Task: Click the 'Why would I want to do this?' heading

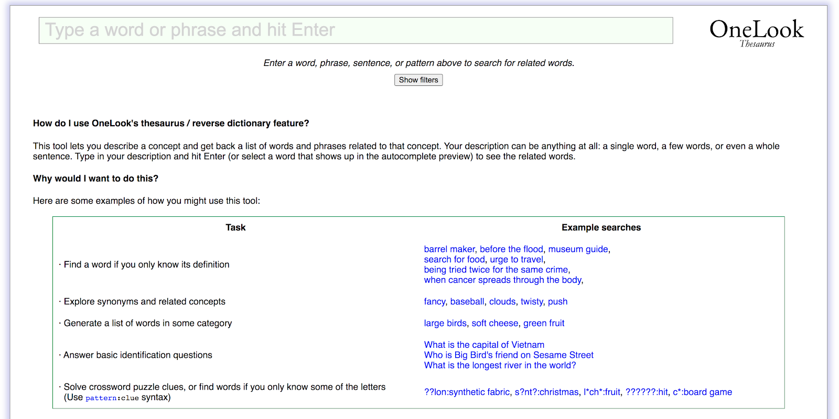Action: point(95,179)
